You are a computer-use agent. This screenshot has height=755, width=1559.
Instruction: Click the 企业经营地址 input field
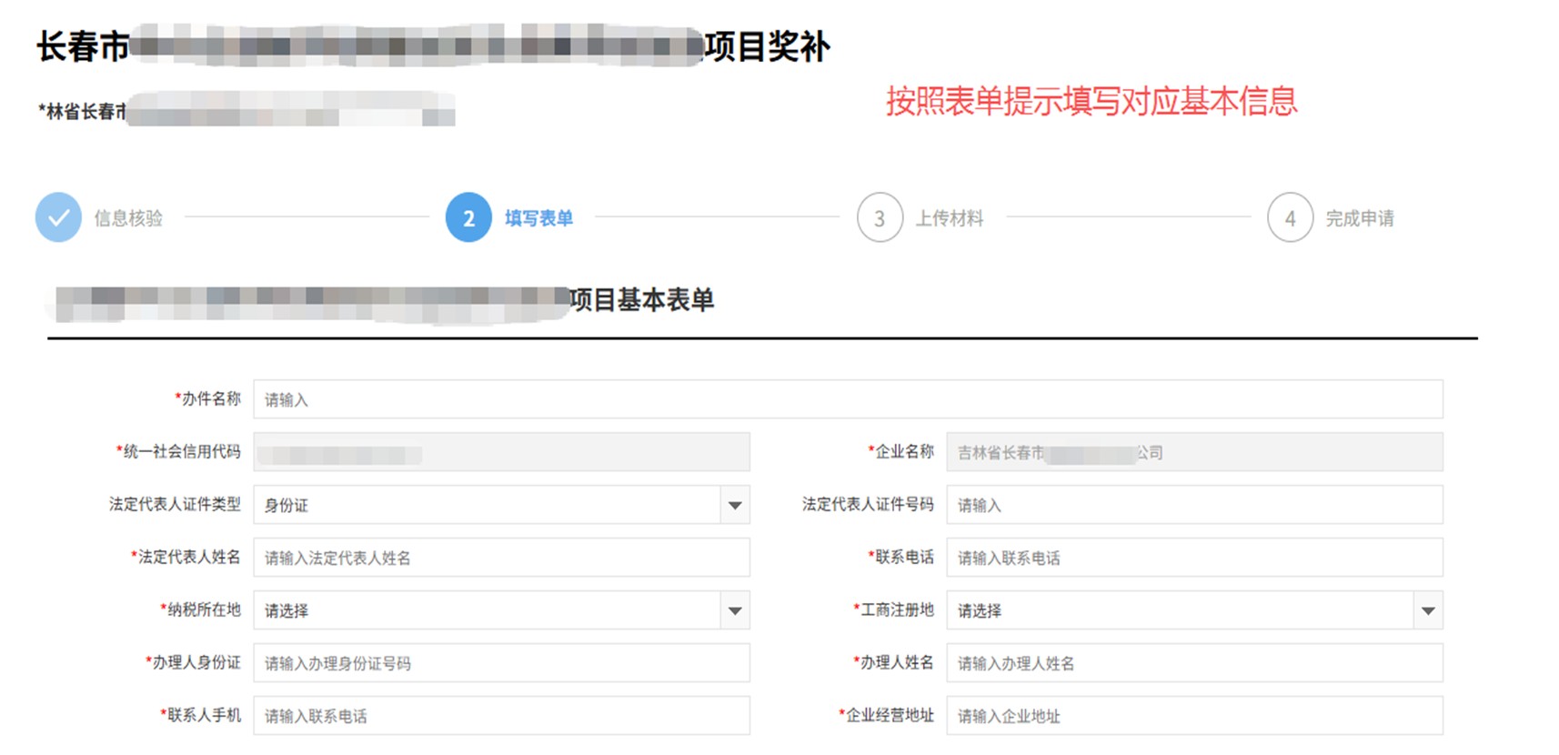pos(1193,716)
